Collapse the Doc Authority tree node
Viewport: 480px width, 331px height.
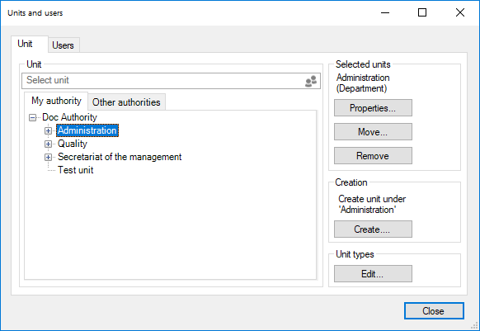(32, 117)
